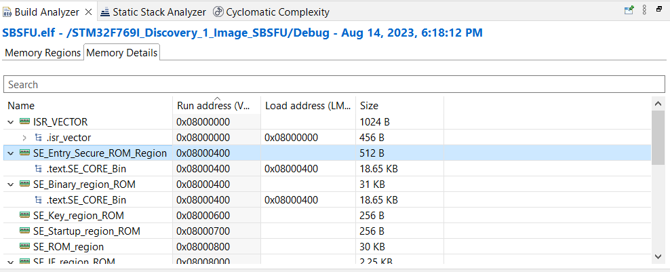
Task: Click the Static Stack Analyzer icon
Action: pyautogui.click(x=106, y=12)
